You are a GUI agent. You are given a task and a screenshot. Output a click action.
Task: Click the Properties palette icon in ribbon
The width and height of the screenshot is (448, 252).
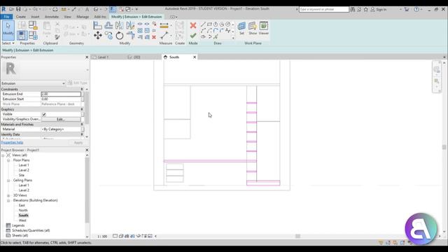(22, 36)
